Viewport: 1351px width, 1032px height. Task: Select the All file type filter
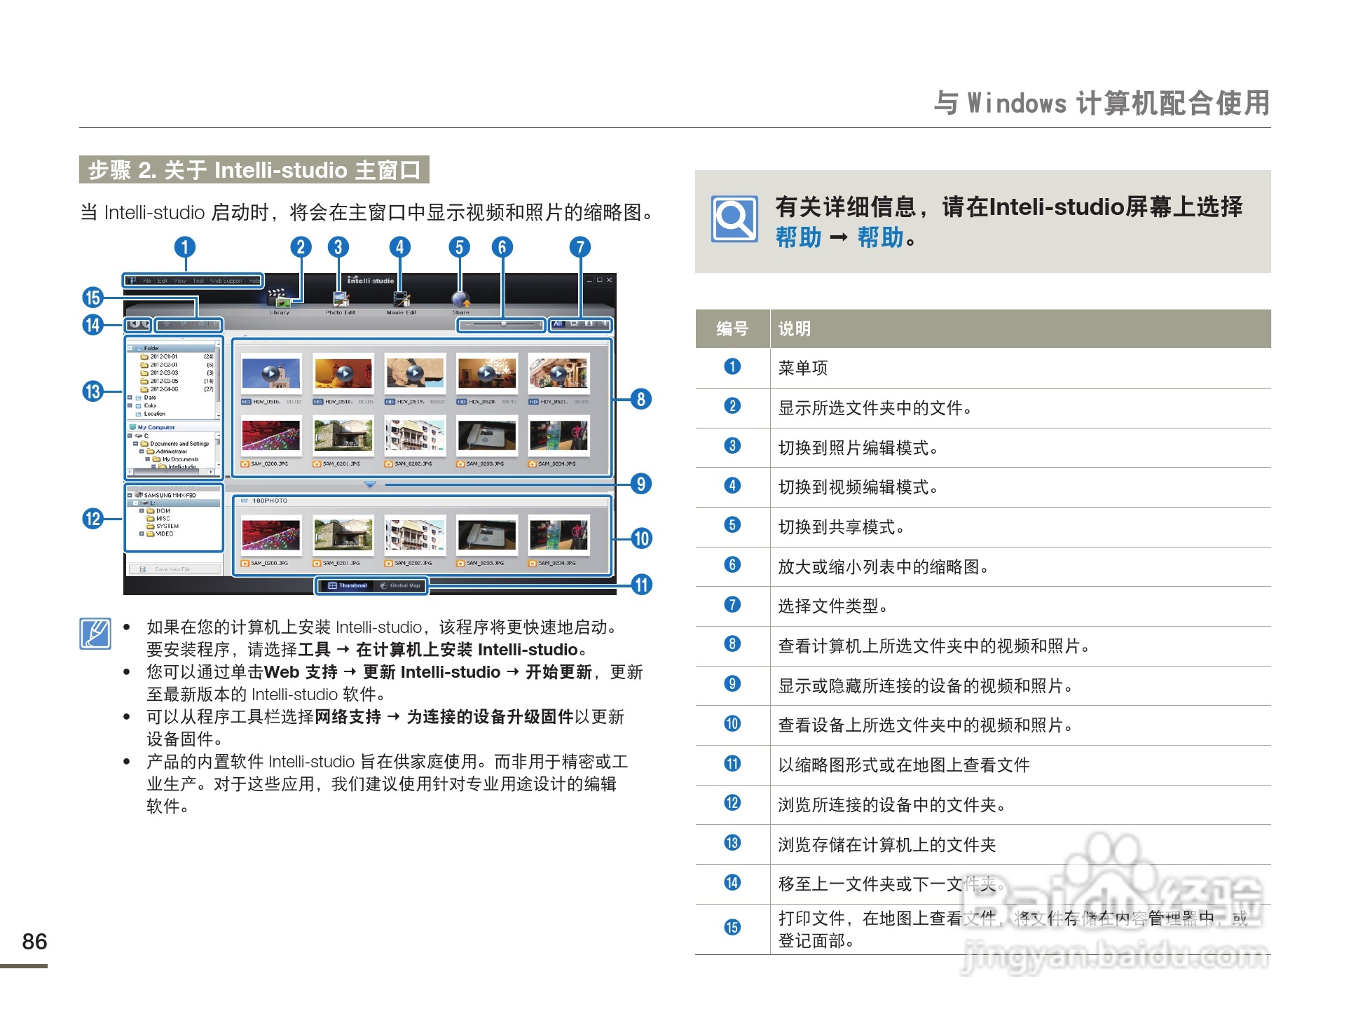[x=558, y=324]
